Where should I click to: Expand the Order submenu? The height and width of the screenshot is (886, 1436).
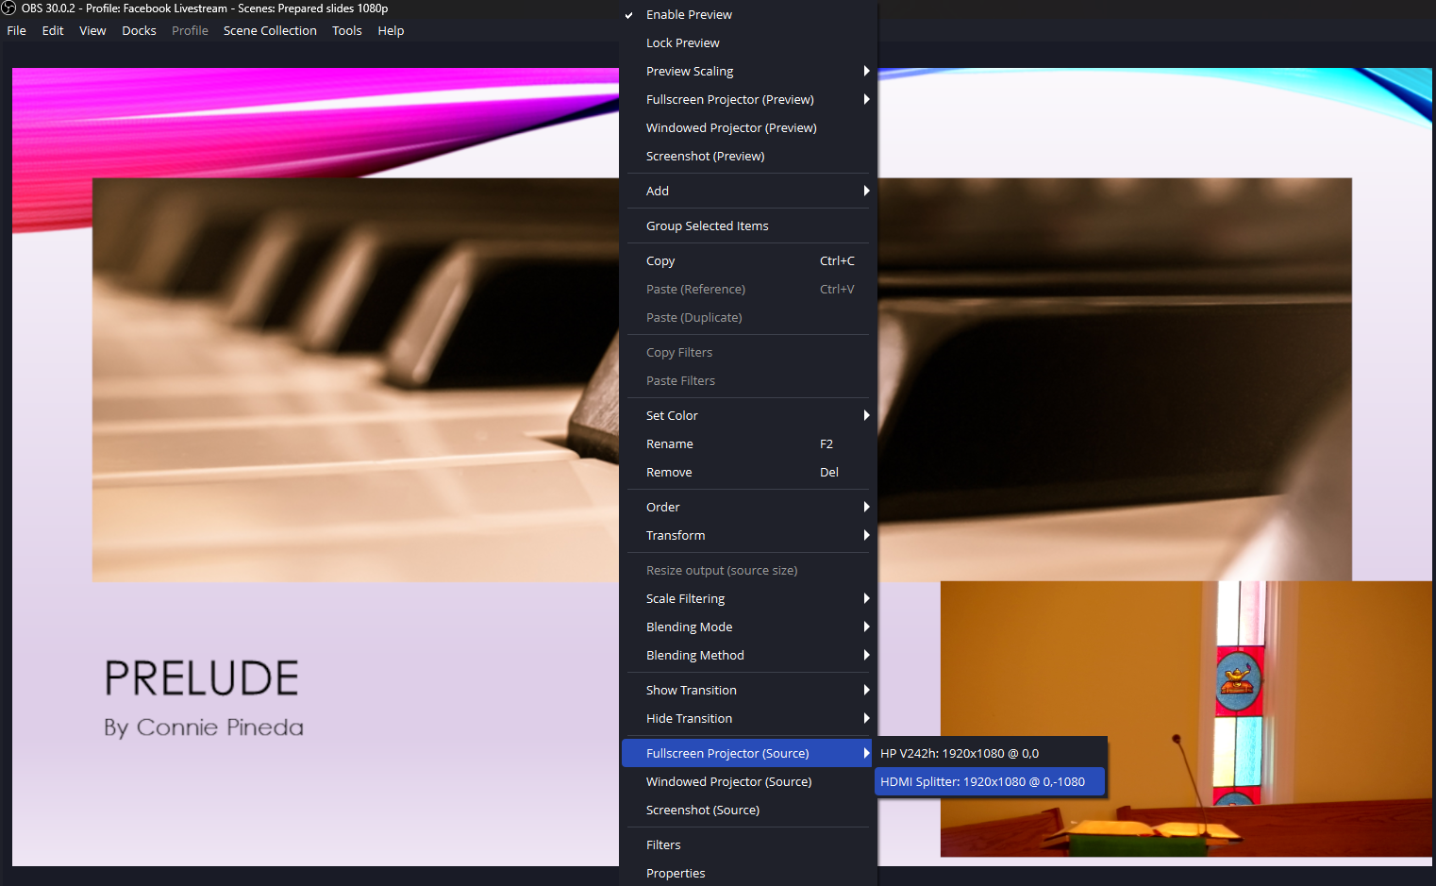tap(663, 507)
